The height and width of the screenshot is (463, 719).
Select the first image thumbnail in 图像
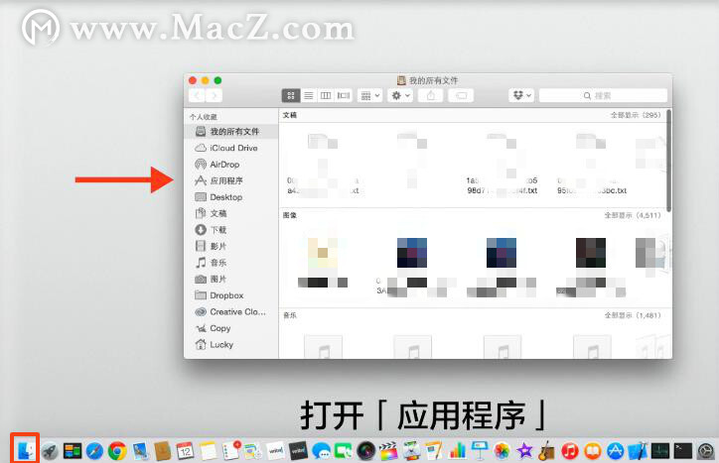point(323,253)
